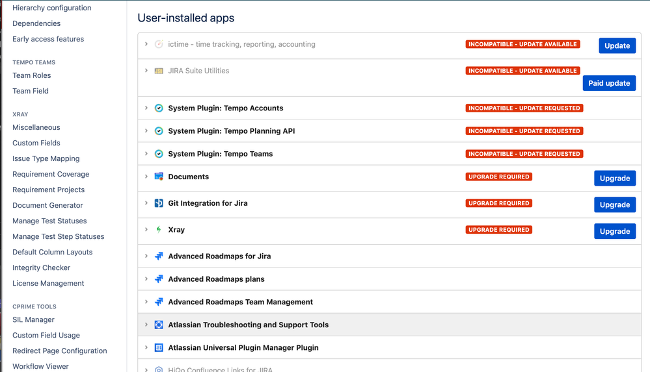Select Atlassian Troubleshooting and Support Tools name
Viewport: 650px width, 372px height.
coord(249,325)
